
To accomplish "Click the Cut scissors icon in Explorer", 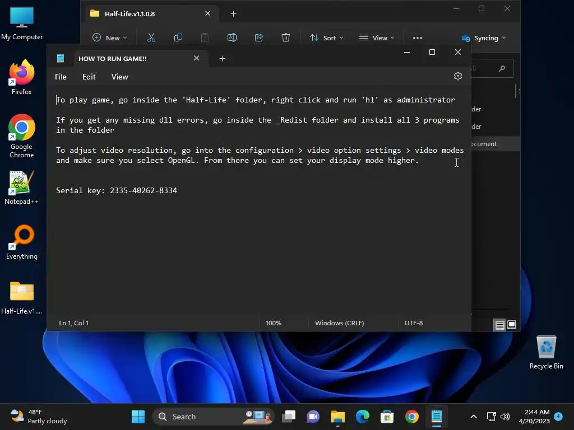I will (x=151, y=38).
